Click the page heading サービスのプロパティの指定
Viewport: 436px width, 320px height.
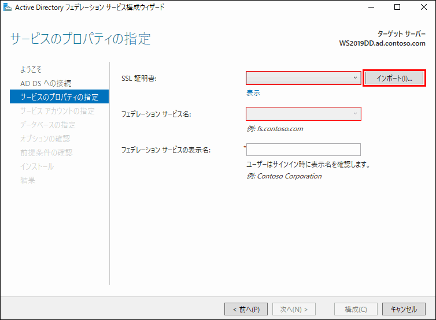[x=80, y=39]
